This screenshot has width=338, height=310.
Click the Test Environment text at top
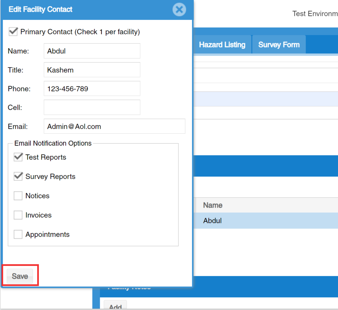coord(315,14)
